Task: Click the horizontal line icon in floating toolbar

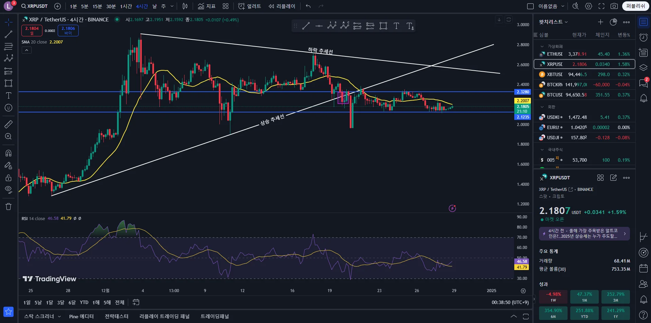Action: click(319, 26)
